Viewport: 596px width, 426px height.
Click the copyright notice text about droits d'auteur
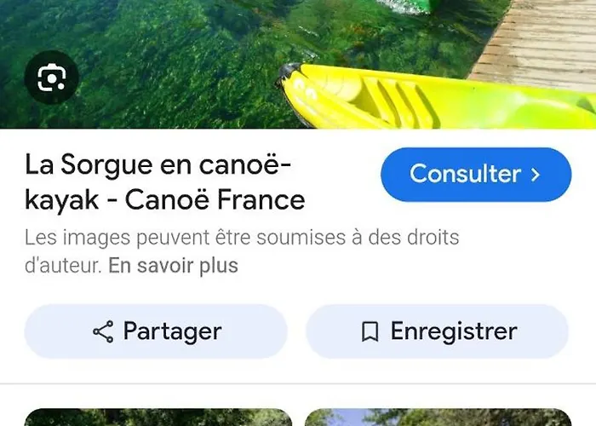pyautogui.click(x=242, y=251)
